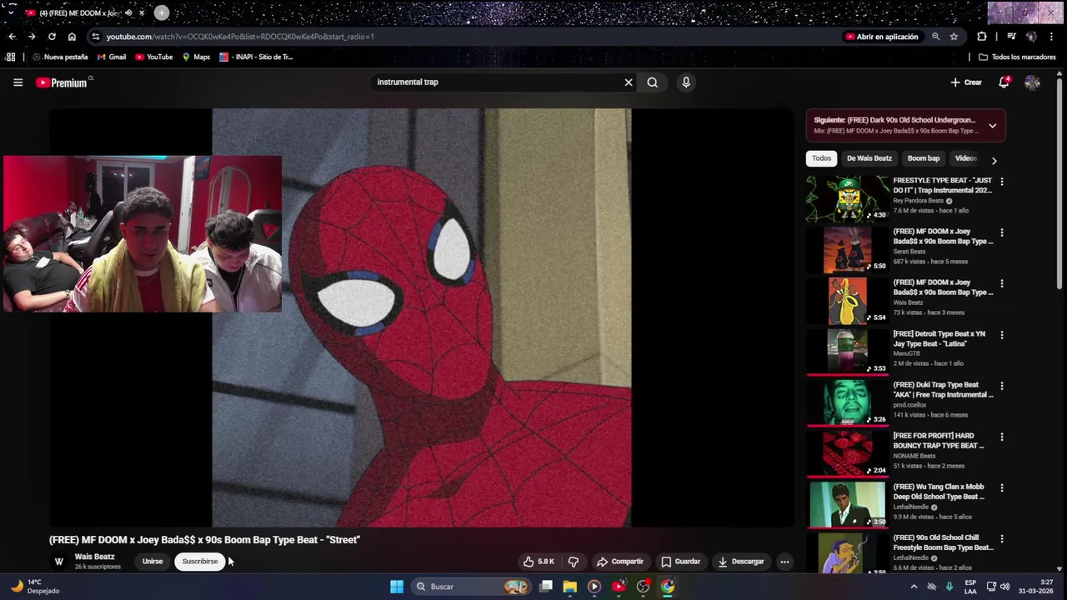Open Detroit Type Beat Latina video title

[x=939, y=338]
